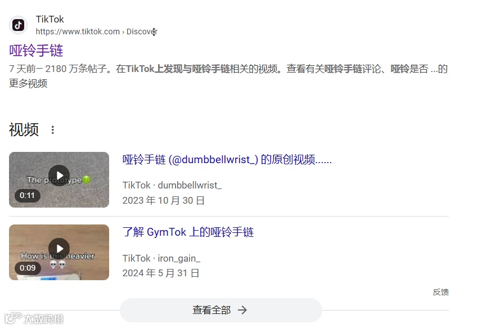The height and width of the screenshot is (328, 486).
Task: Click the 大数跨境 watermark logo
Action: pos(34,318)
